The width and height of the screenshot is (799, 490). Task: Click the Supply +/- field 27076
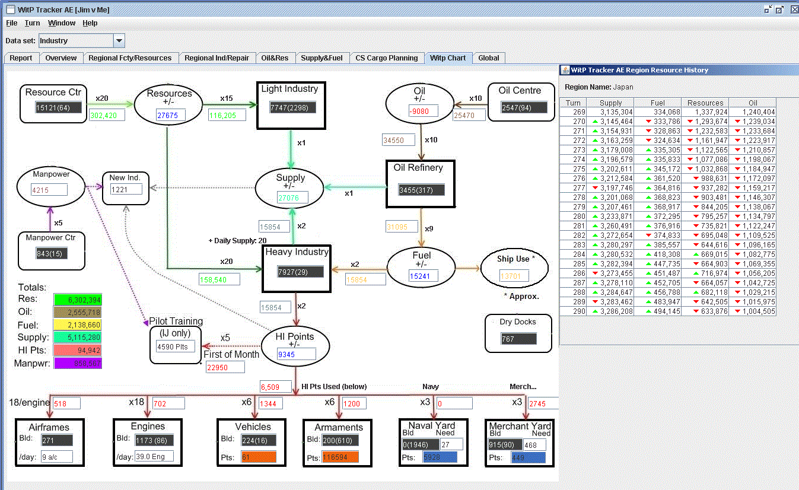tap(292, 198)
